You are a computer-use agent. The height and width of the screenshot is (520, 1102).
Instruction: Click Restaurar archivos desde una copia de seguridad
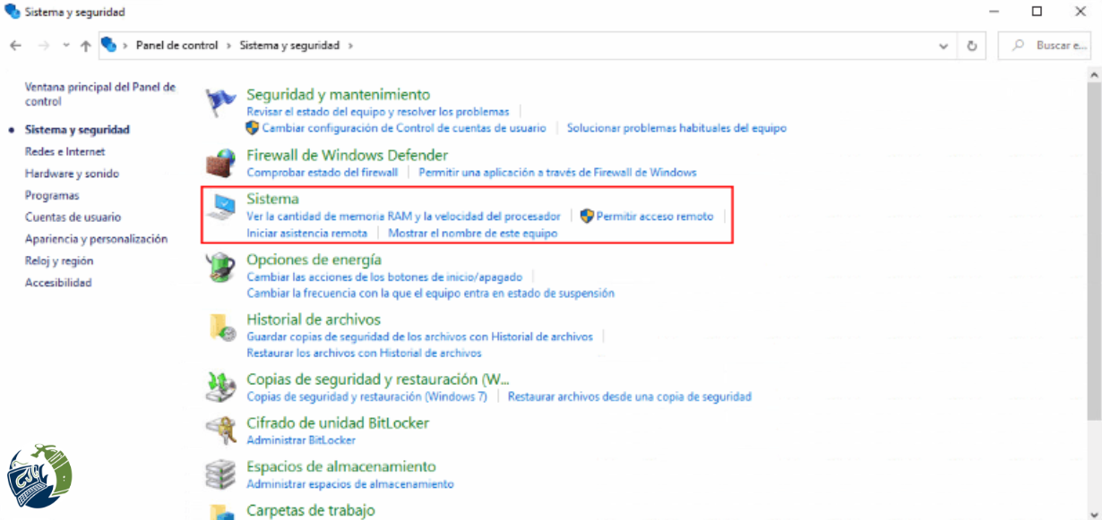pos(629,396)
